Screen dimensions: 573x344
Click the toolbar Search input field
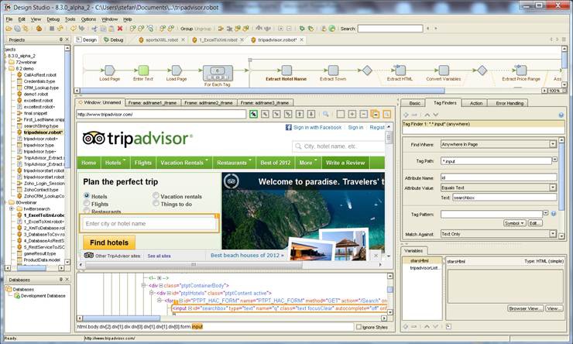coord(390,29)
